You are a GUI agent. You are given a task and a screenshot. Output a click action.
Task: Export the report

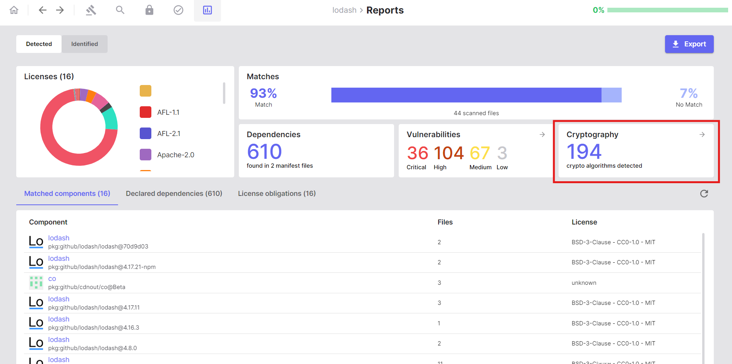click(689, 44)
